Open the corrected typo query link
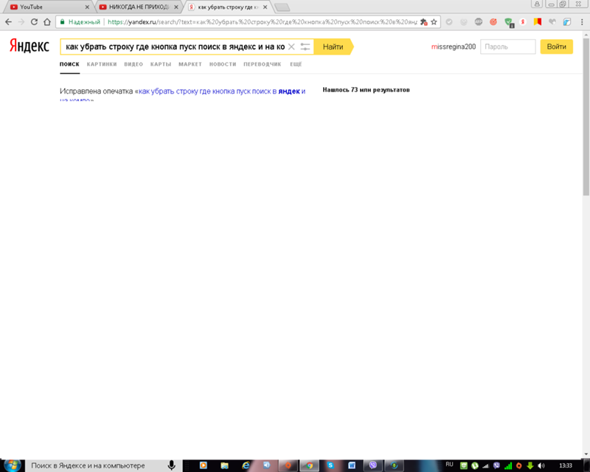The image size is (590, 472). (222, 91)
